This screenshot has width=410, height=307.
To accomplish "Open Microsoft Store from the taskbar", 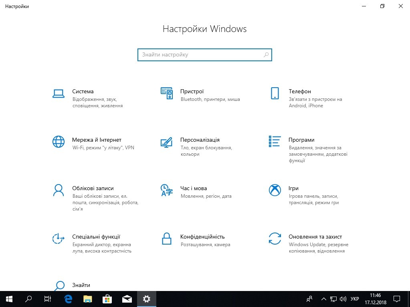I will 107,299.
